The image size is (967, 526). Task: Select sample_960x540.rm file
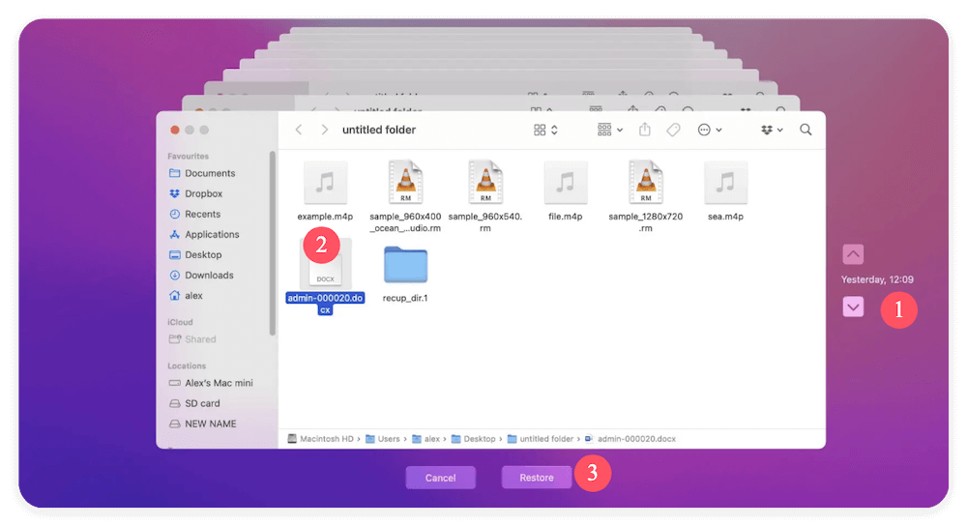pos(485,195)
